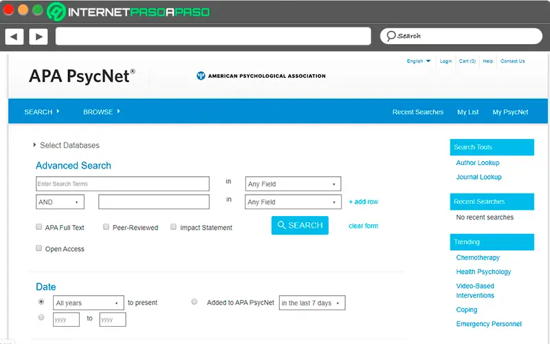
Task: Click the Recent Searches sidebar panel header
Action: coord(492,202)
